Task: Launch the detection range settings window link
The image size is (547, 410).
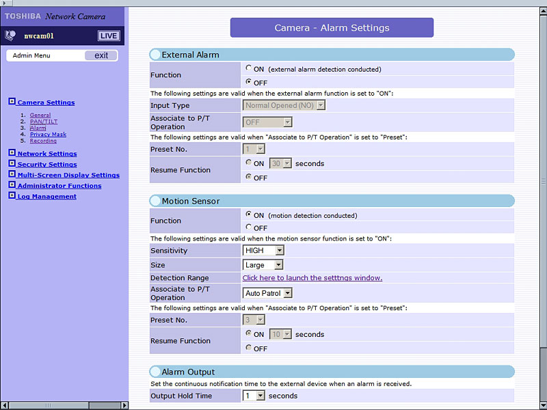Action: (312, 278)
